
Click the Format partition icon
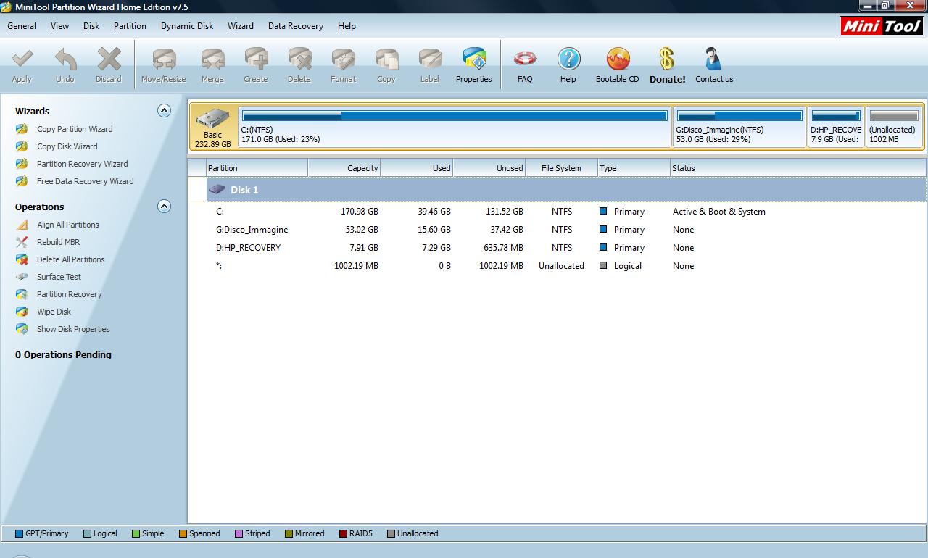pos(343,59)
